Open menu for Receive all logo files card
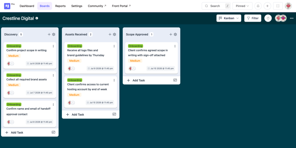296x148 pixels. tap(114, 46)
